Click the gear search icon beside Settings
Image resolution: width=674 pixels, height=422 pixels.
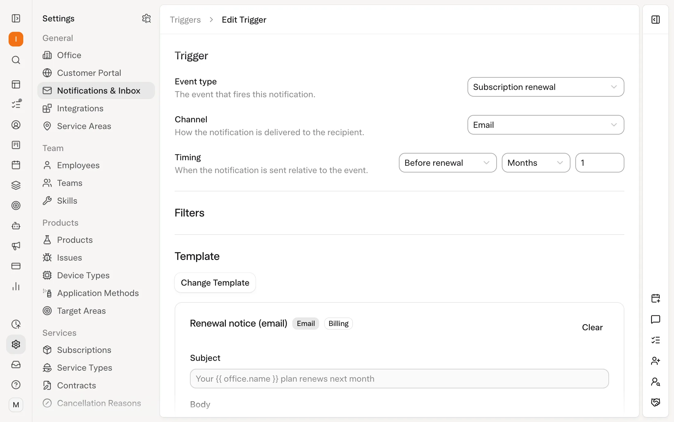point(146,18)
